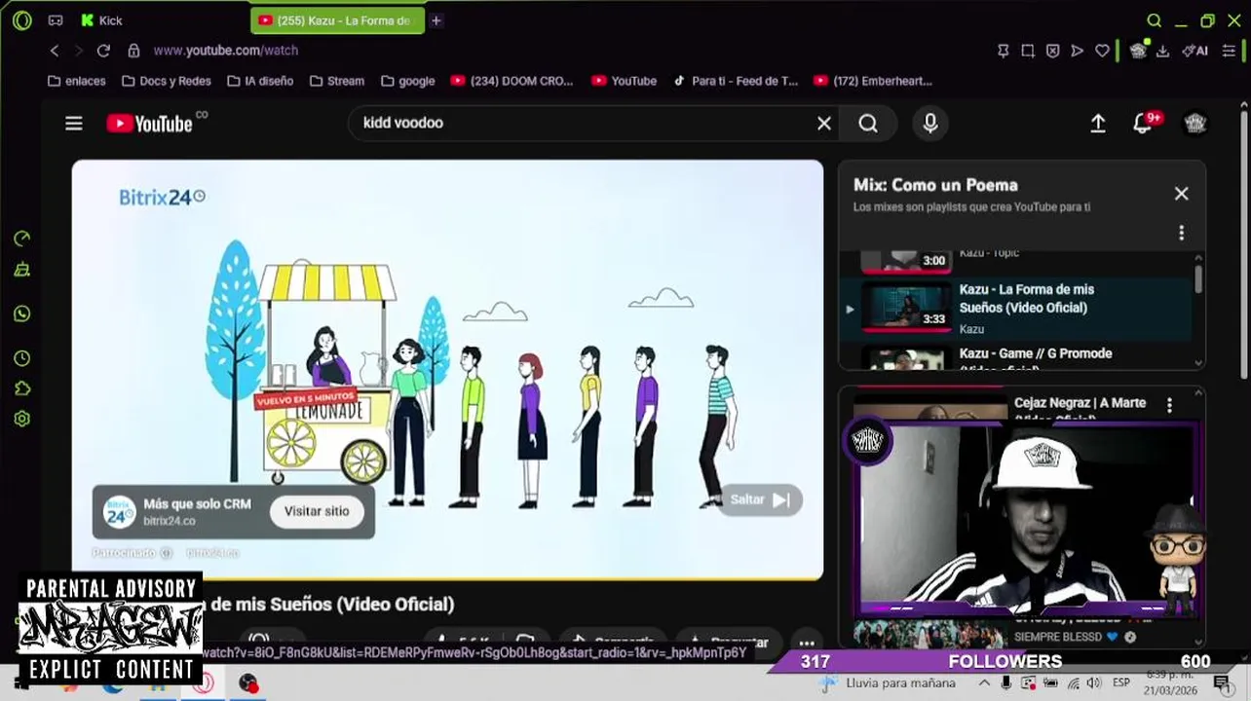The height and width of the screenshot is (701, 1251).
Task: Click the taskbar volume speaker icon
Action: point(1094,683)
